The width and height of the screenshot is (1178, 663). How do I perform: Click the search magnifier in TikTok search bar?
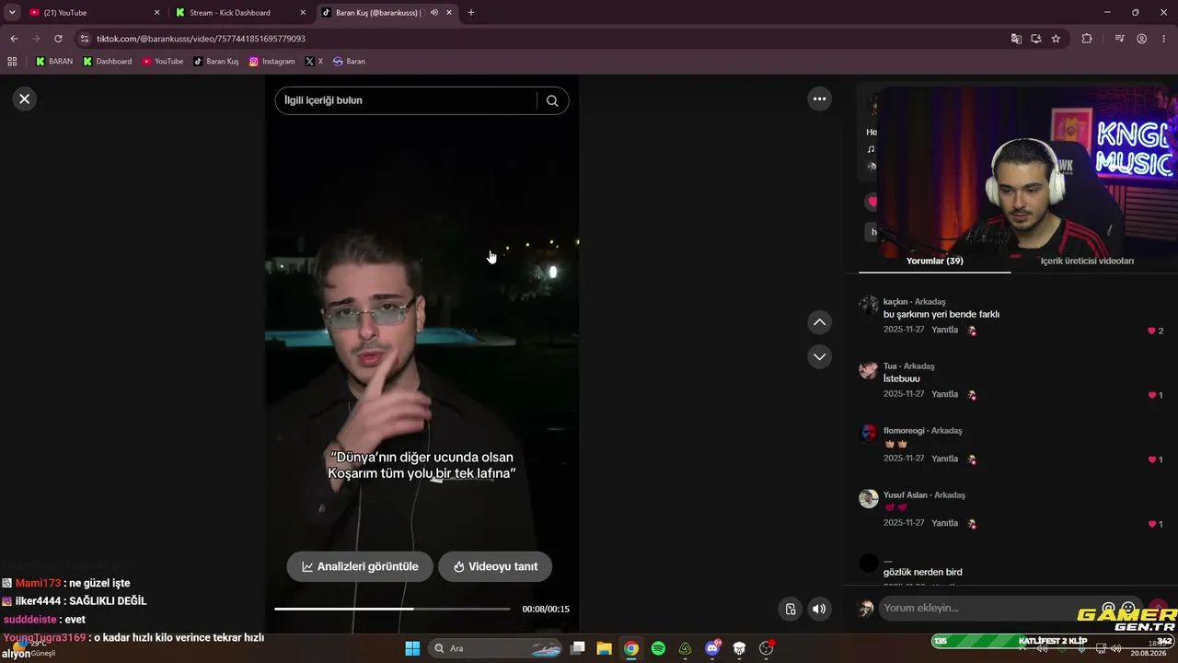point(552,101)
